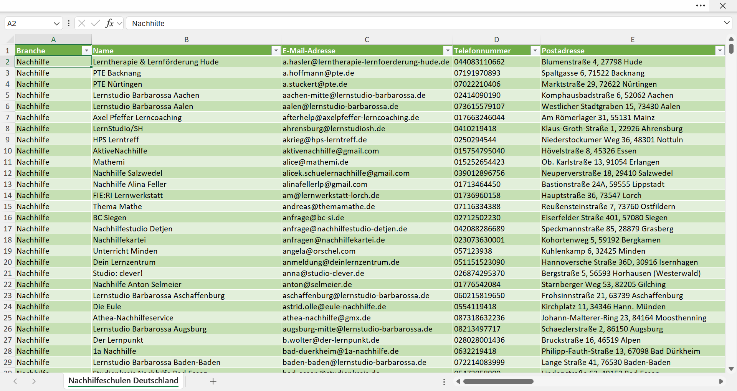
Task: Expand the formula bar with chevron
Action: click(x=727, y=23)
